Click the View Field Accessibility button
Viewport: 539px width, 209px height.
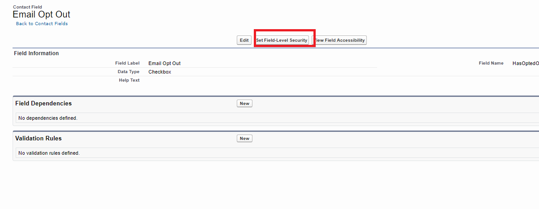pos(340,40)
